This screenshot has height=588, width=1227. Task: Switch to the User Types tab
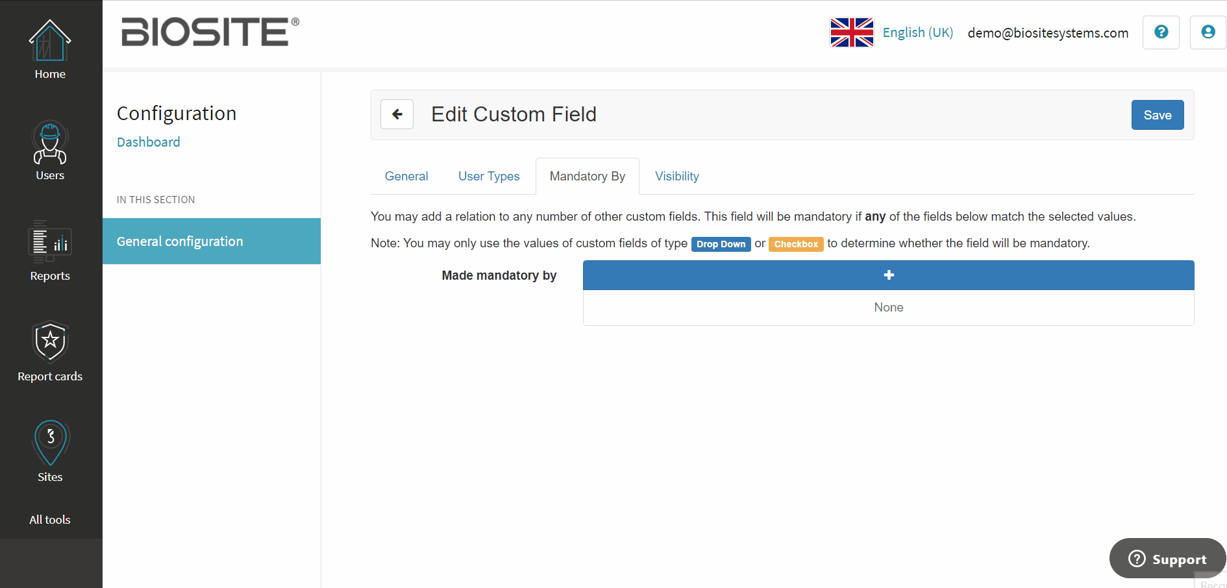[489, 176]
